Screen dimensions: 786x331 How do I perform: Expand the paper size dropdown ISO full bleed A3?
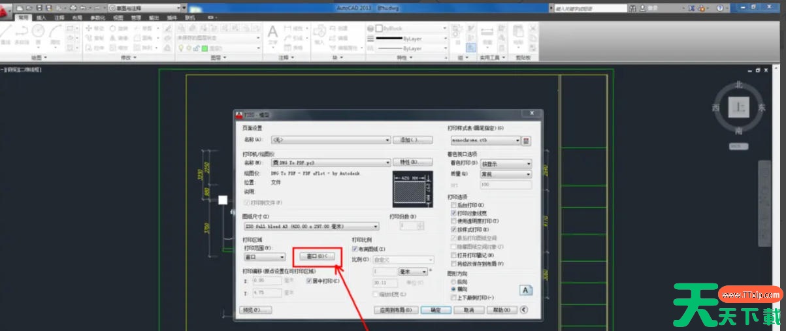coord(375,226)
